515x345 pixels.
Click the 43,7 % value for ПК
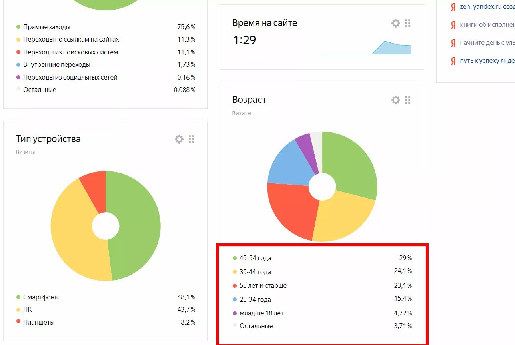[x=186, y=309]
